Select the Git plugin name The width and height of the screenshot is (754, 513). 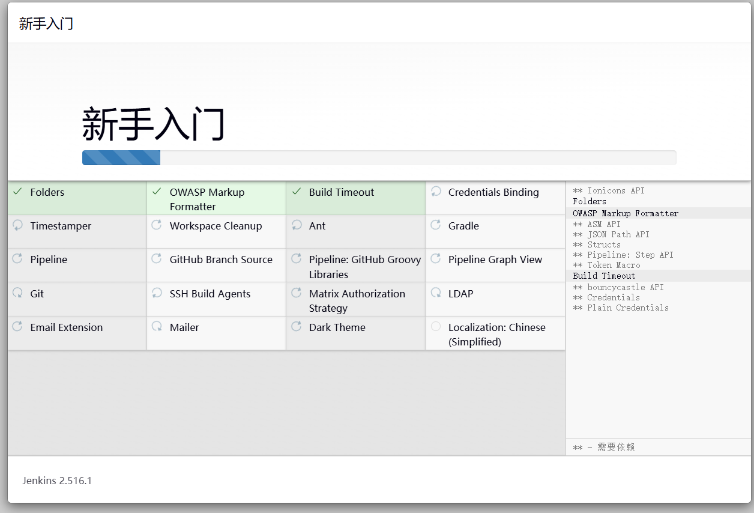point(37,294)
